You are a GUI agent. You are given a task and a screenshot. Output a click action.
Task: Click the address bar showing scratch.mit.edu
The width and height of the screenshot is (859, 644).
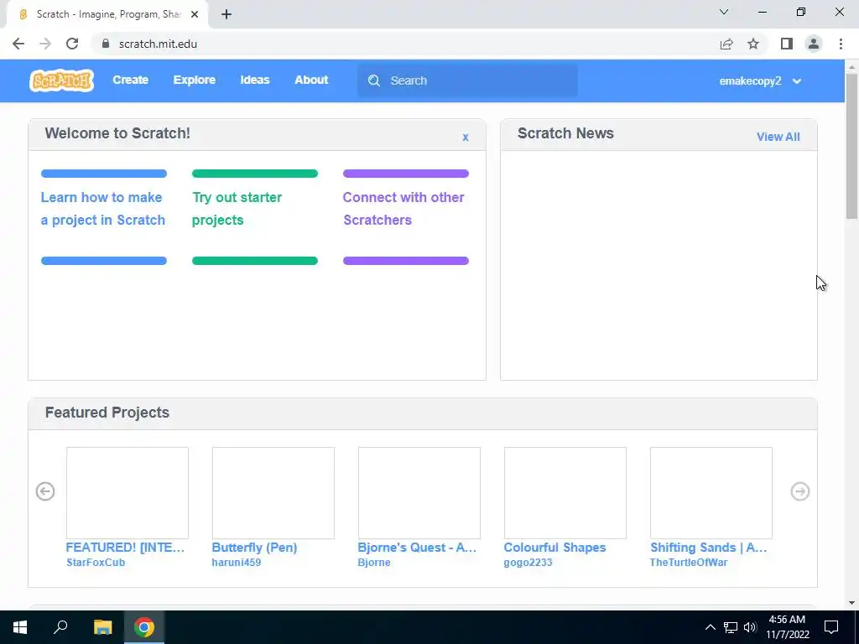(405, 44)
